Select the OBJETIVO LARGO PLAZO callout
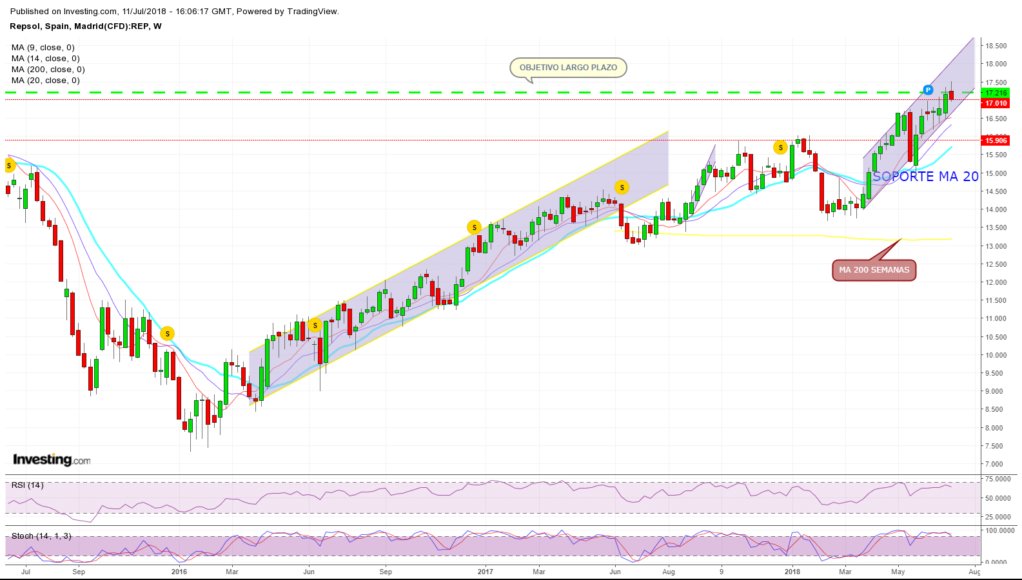 [568, 68]
